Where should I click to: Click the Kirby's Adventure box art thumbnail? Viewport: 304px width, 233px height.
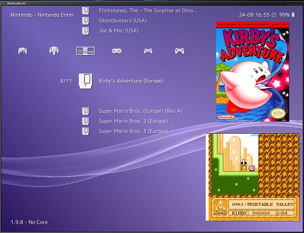click(252, 71)
